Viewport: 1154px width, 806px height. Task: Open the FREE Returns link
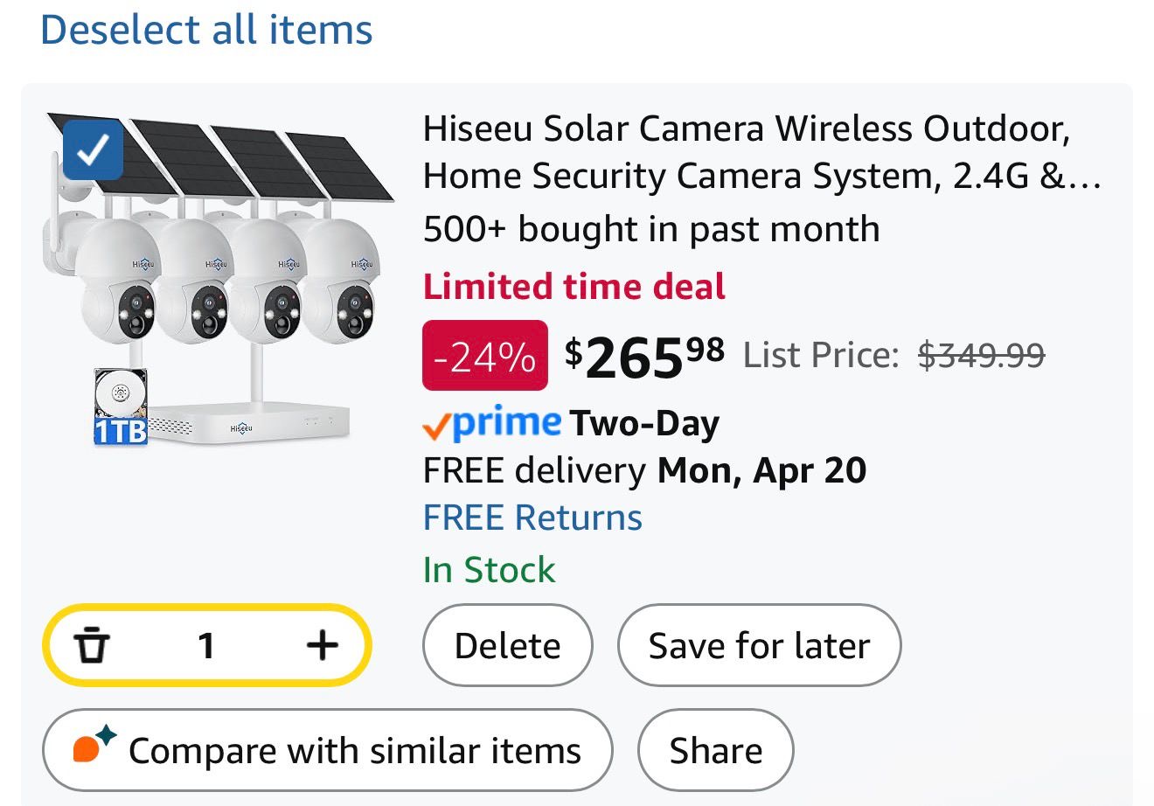coord(532,518)
